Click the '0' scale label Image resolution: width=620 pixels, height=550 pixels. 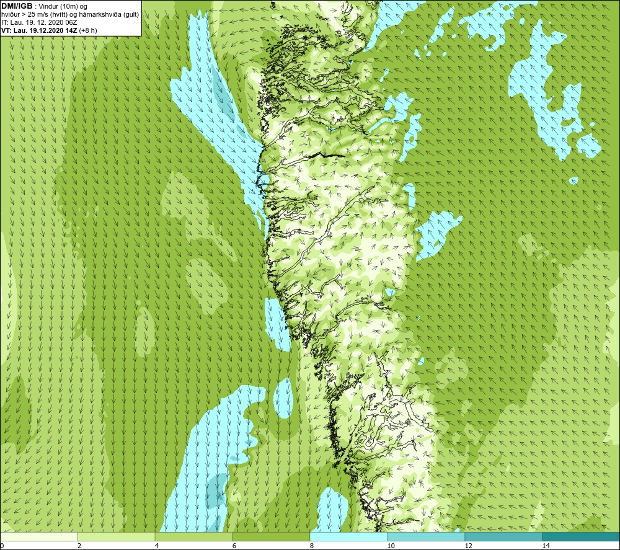tap(2, 546)
